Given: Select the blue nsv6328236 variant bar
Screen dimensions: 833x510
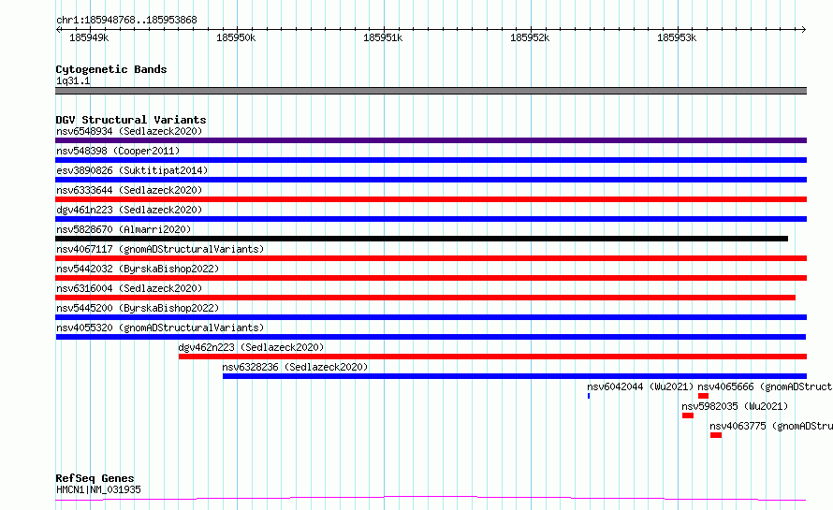Looking at the screenshot, I should point(515,376).
